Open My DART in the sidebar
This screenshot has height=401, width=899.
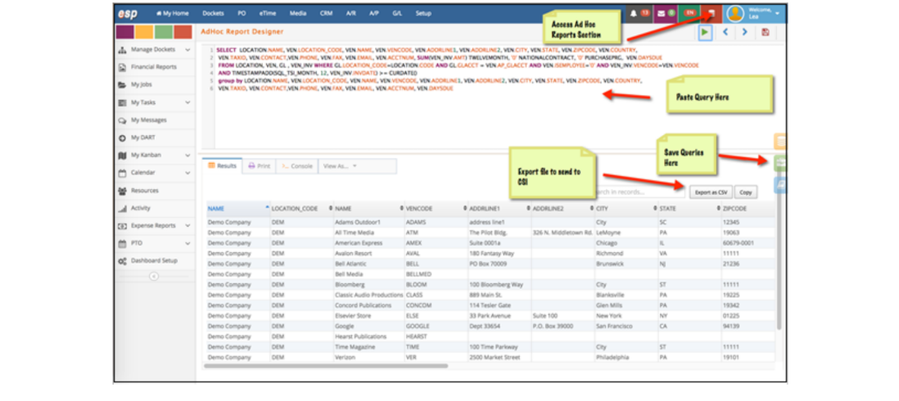155,138
